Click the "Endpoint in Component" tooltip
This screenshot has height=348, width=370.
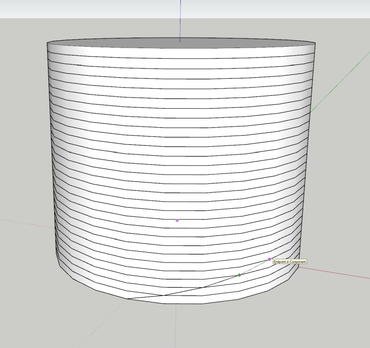pos(290,262)
